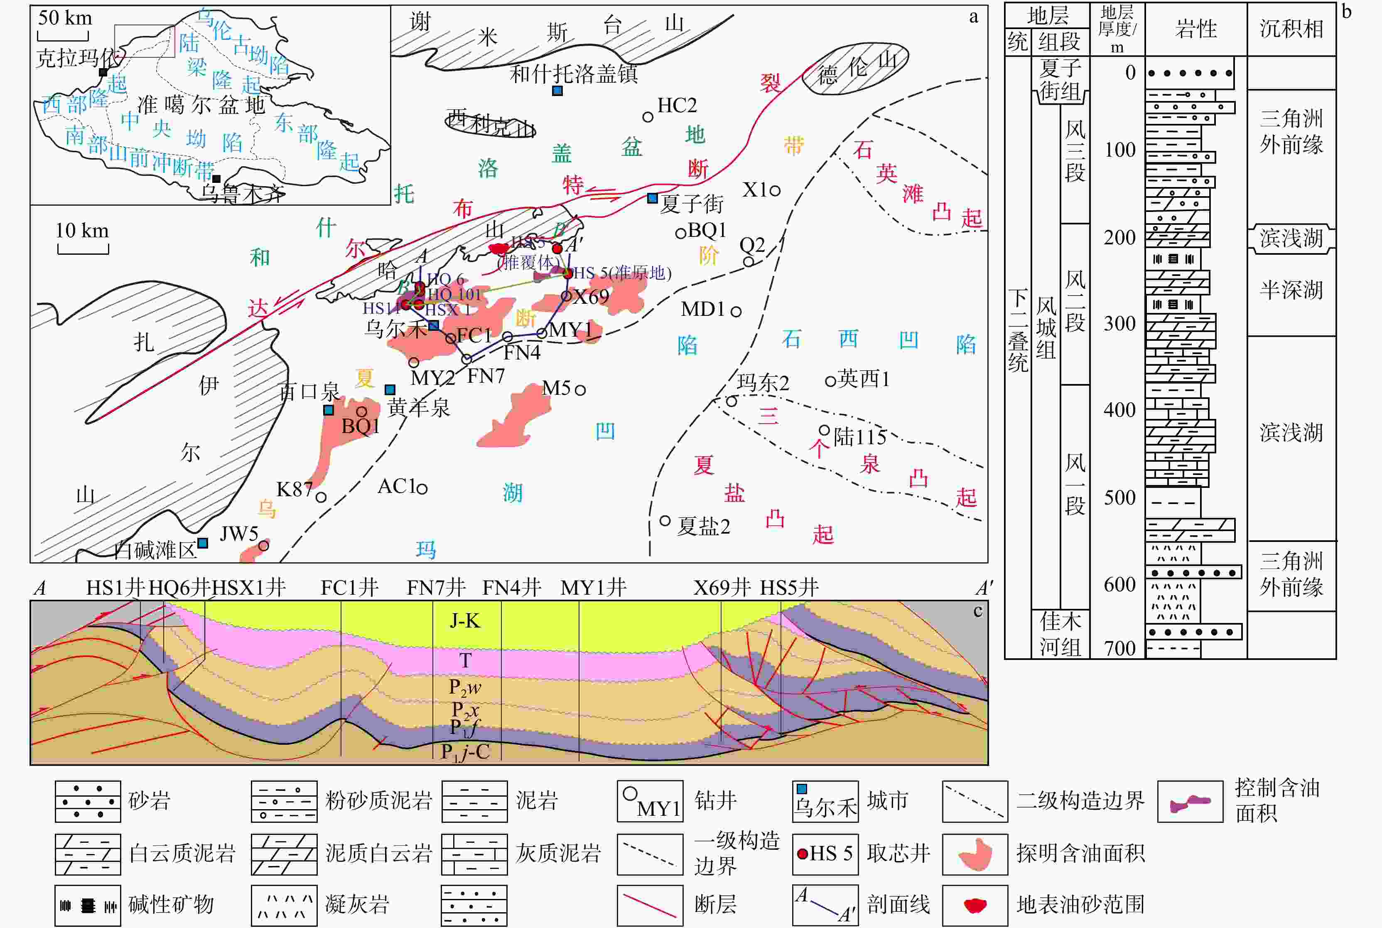Click the limy mudstone (灰质泥岩) legend box
Image resolution: width=1382 pixels, height=928 pixels.
coord(474,854)
